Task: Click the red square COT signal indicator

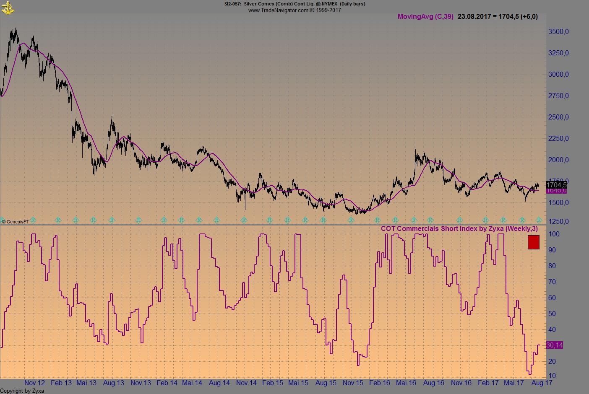Action: click(x=533, y=242)
